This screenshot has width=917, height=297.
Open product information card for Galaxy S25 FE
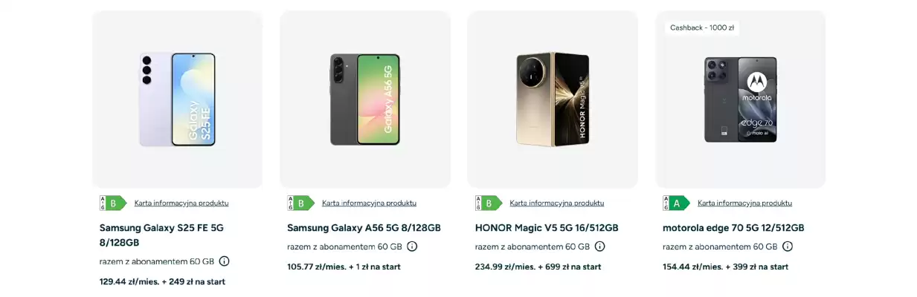[x=181, y=203]
